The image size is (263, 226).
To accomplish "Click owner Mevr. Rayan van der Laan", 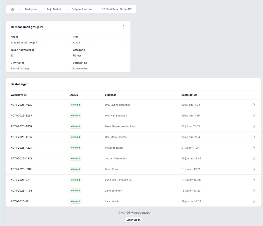I will click(x=120, y=126).
